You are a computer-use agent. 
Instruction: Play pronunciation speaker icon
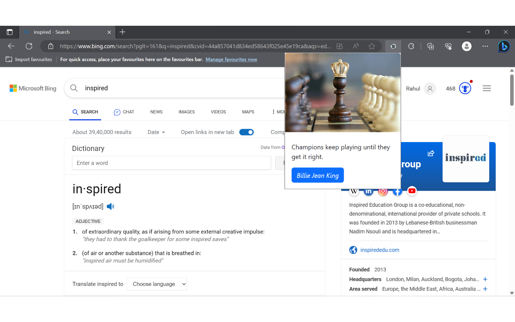coord(110,206)
